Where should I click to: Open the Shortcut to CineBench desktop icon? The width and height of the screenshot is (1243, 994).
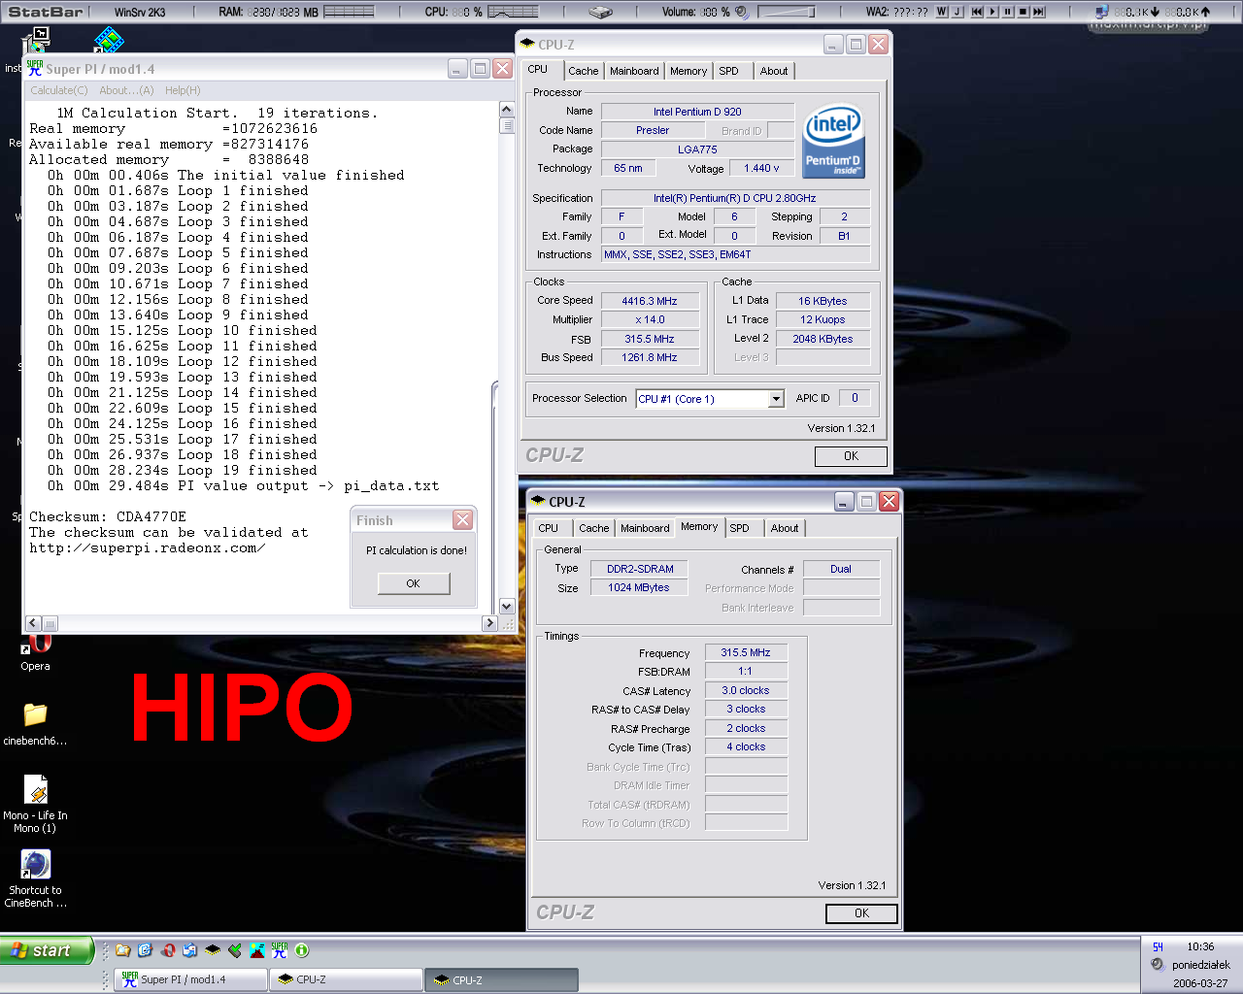point(36,879)
